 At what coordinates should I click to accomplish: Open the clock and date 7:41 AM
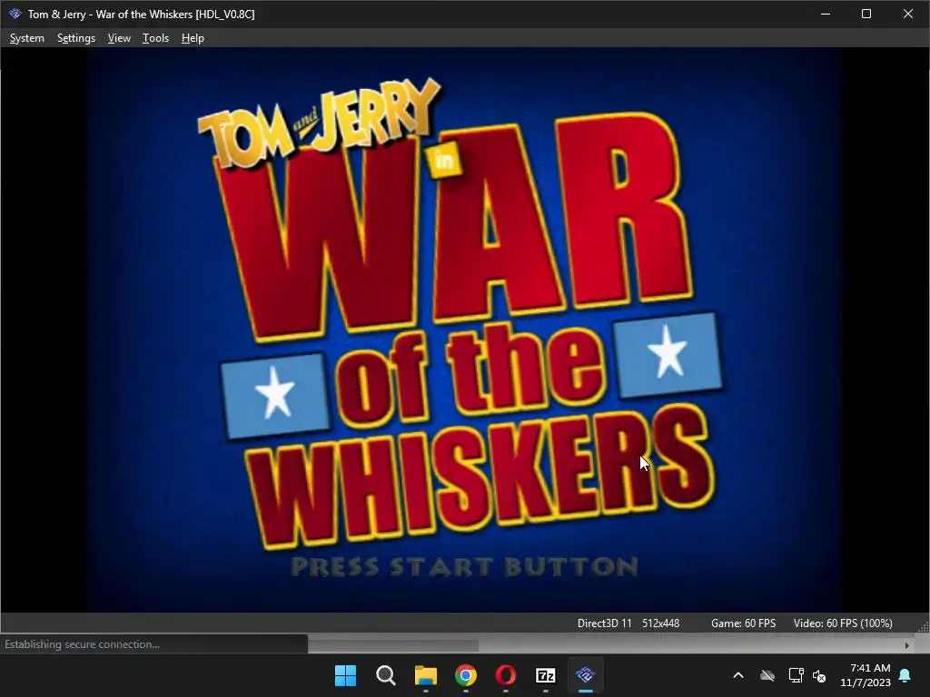click(866, 675)
